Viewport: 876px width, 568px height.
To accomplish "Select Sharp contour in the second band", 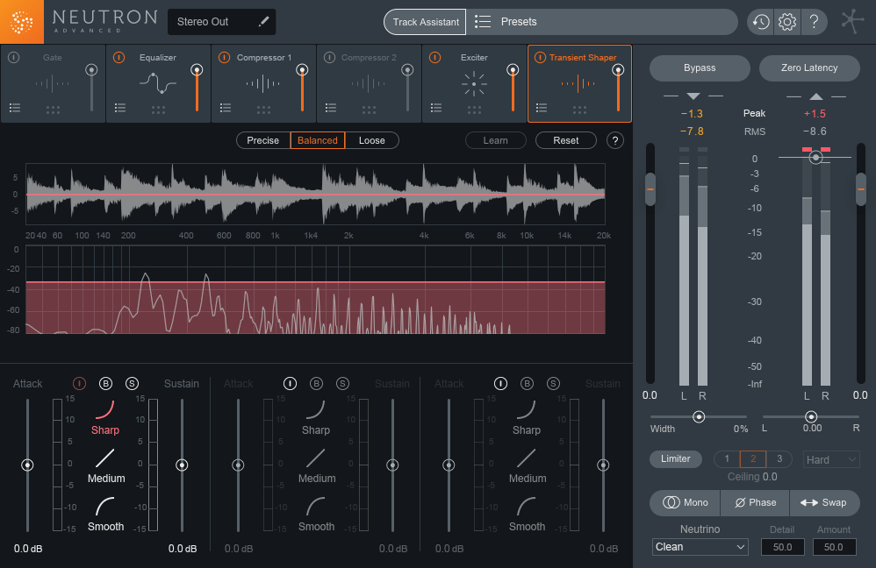I will [316, 418].
